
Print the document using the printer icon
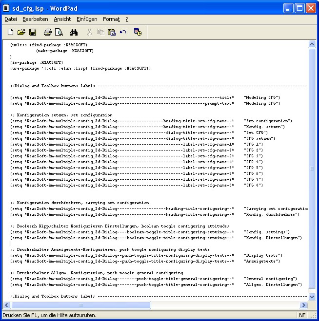pos(48,32)
